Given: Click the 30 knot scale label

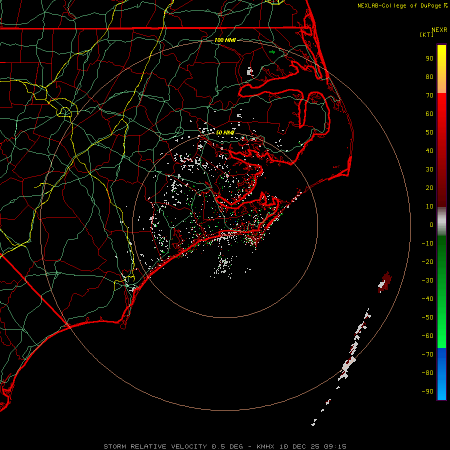Looking at the screenshot, I should pyautogui.click(x=429, y=169).
